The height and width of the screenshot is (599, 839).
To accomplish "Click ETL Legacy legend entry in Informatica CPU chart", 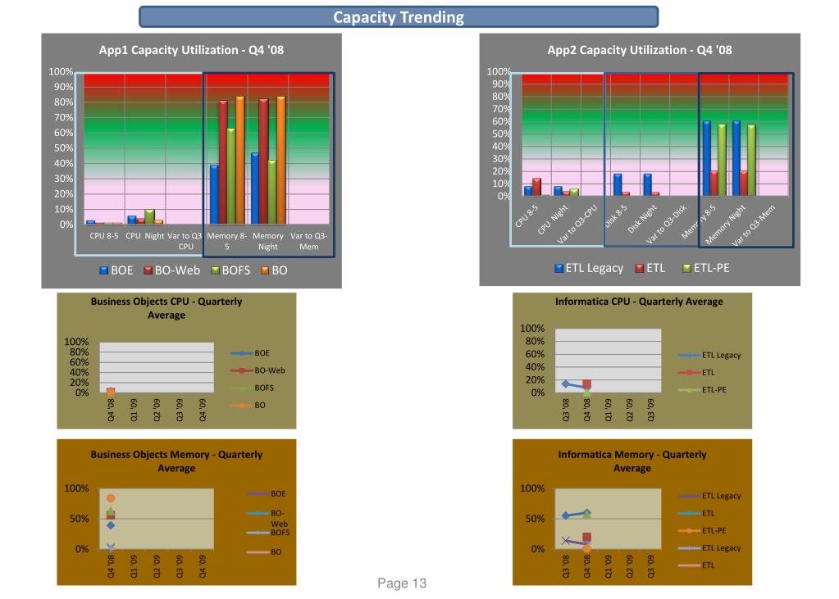I will click(x=709, y=355).
